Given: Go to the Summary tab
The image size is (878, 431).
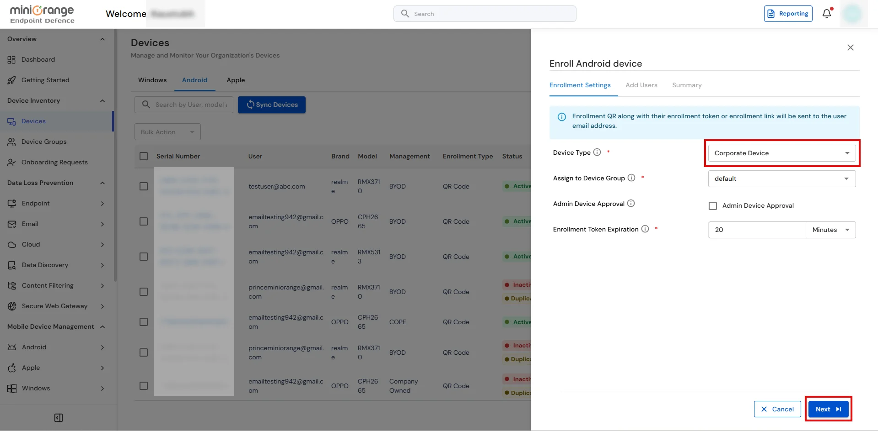Looking at the screenshot, I should click(x=687, y=85).
